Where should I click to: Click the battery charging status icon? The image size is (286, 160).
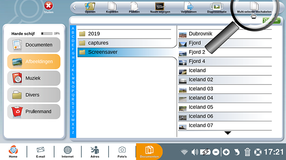point(205,152)
